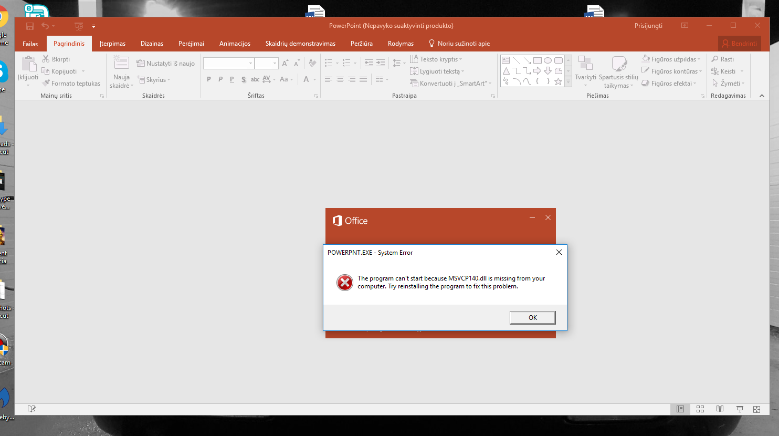Image resolution: width=779 pixels, height=436 pixels.
Task: Click Start from beginning slideshow icon
Action: 79,26
